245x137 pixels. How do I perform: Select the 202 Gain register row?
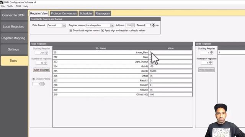tap(122, 57)
